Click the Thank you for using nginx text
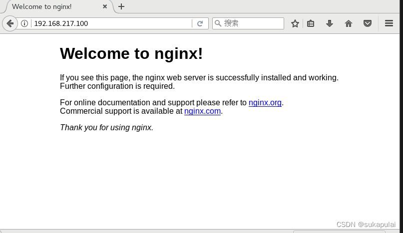This screenshot has width=403, height=233. click(x=107, y=127)
